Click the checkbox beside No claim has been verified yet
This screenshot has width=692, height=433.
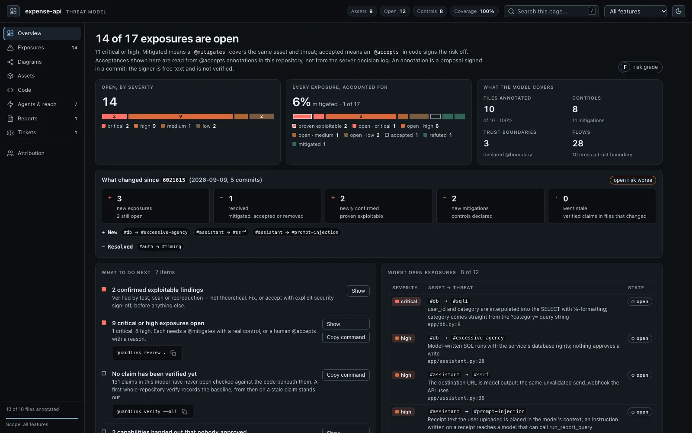pyautogui.click(x=104, y=373)
